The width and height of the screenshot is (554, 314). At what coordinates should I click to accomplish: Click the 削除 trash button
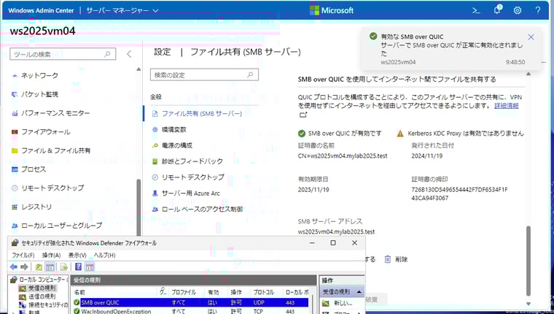click(x=396, y=259)
